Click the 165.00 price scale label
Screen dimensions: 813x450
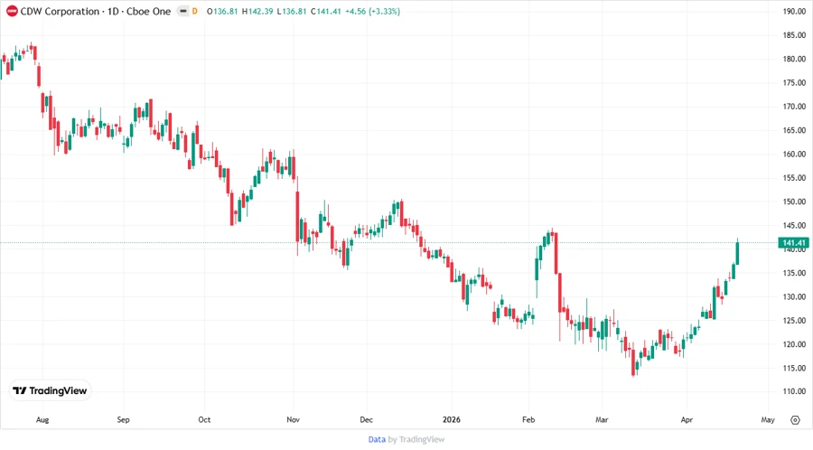(x=794, y=131)
